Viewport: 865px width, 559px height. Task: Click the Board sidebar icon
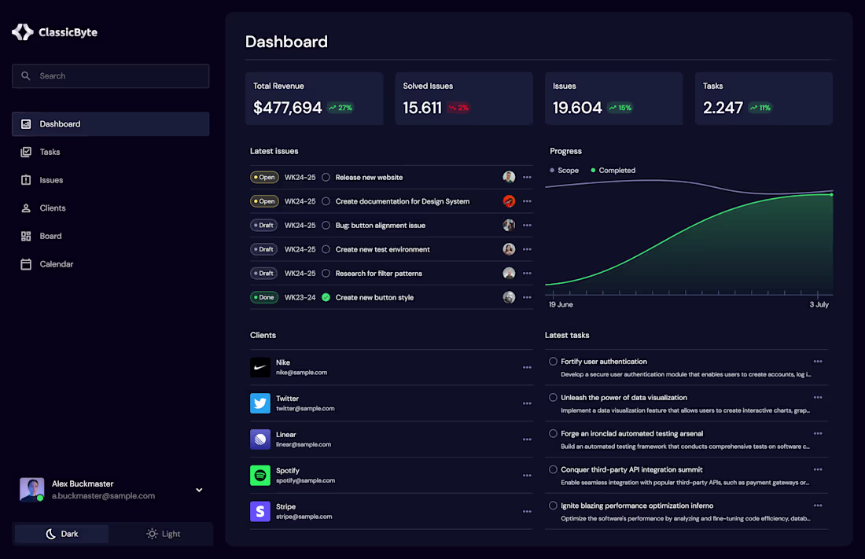[x=26, y=236]
